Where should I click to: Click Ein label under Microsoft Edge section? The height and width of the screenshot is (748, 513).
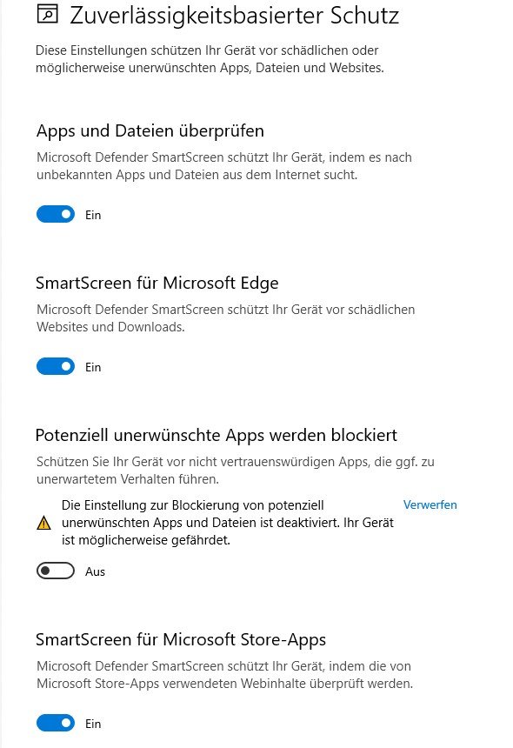[93, 367]
